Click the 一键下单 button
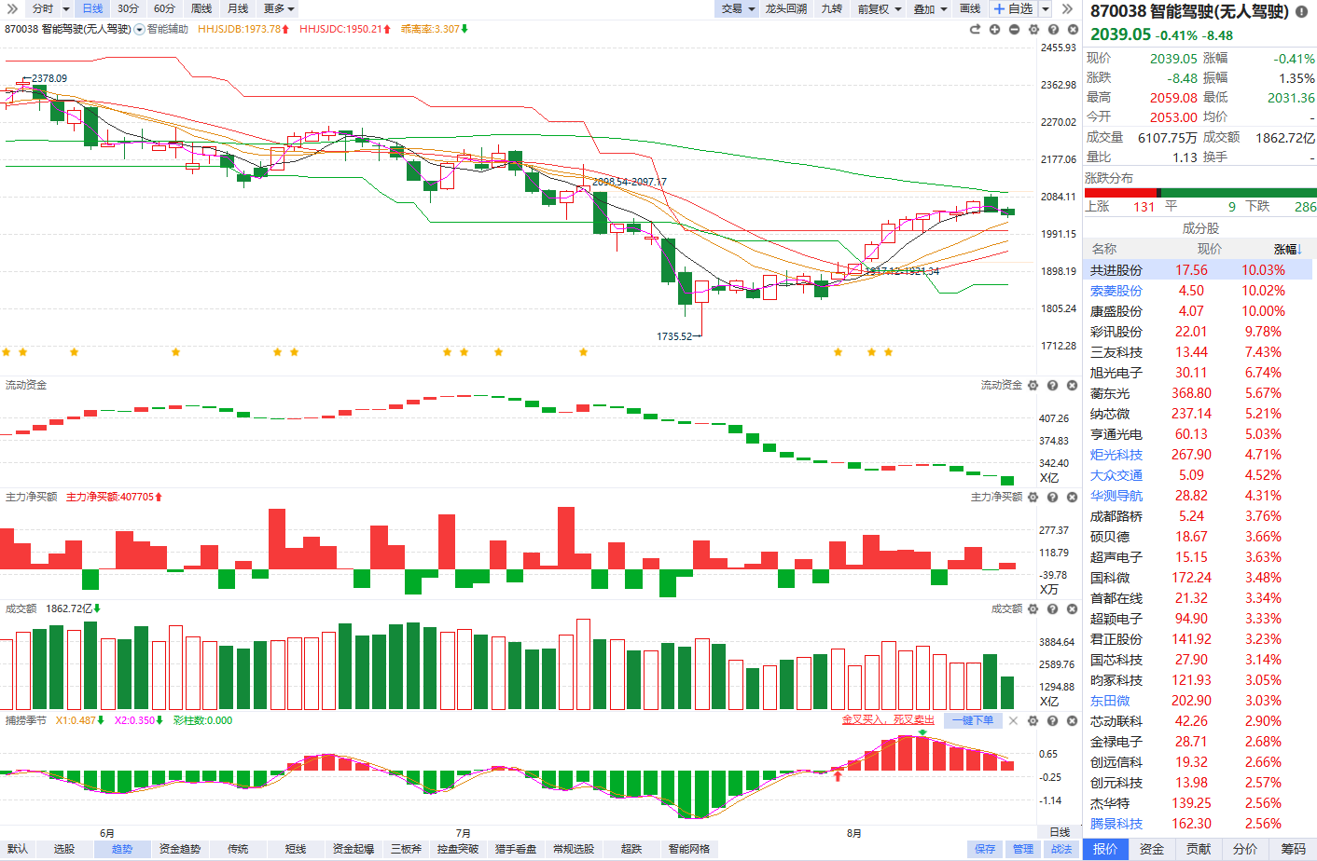This screenshot has height=861, width=1317. pos(974,720)
